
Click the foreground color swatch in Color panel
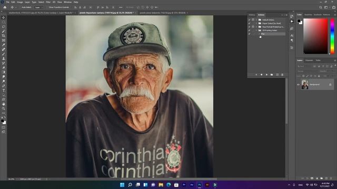(299, 21)
